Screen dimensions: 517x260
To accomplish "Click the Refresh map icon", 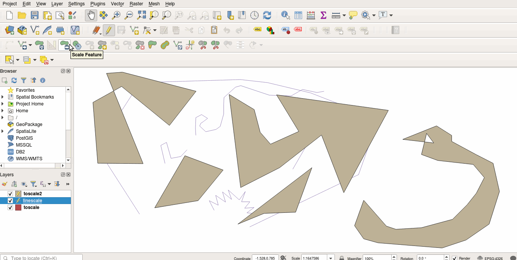I will pyautogui.click(x=267, y=15).
